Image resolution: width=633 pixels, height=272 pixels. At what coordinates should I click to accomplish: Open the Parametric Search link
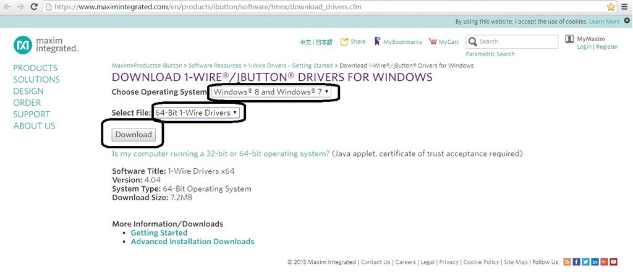[490, 54]
